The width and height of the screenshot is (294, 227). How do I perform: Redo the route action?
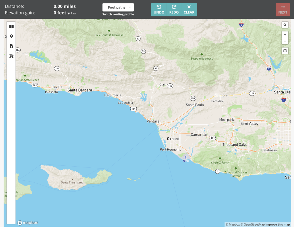coord(174,9)
